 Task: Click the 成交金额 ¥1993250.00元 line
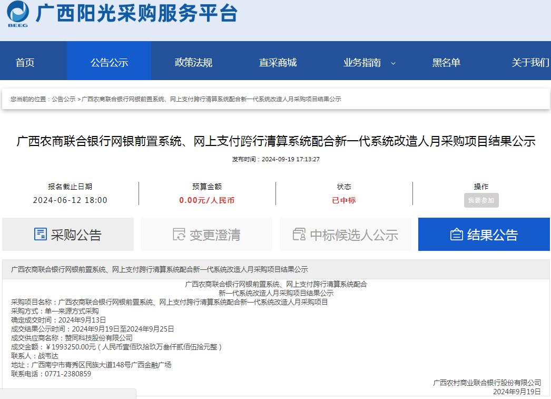pyautogui.click(x=116, y=347)
